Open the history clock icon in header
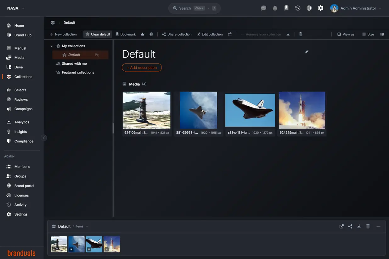Image resolution: width=389 pixels, height=259 pixels. coord(298,8)
